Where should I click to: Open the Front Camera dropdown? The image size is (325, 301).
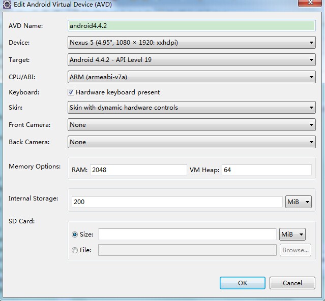pyautogui.click(x=192, y=124)
